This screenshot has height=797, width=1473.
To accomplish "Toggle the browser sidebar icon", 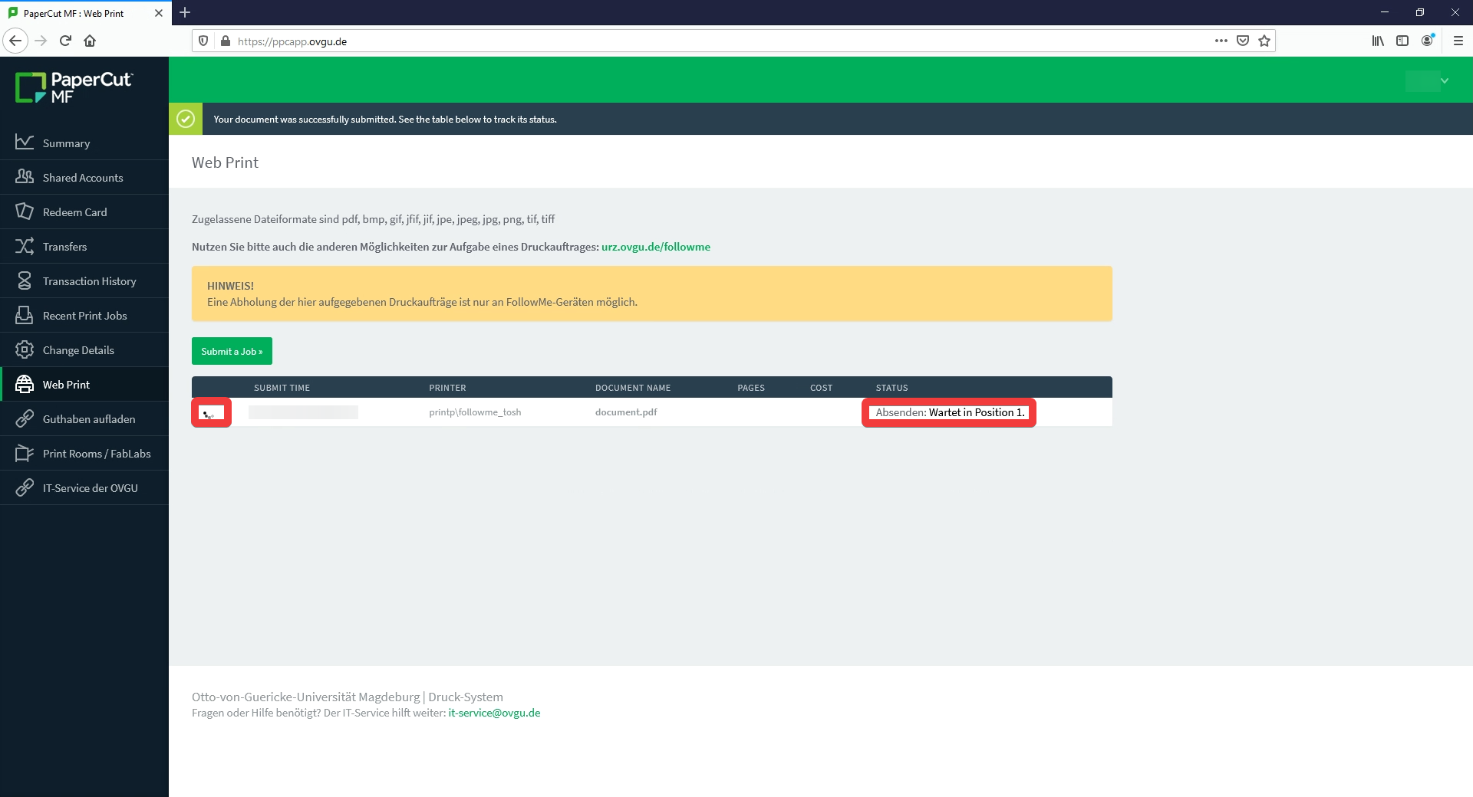I will pyautogui.click(x=1402, y=41).
